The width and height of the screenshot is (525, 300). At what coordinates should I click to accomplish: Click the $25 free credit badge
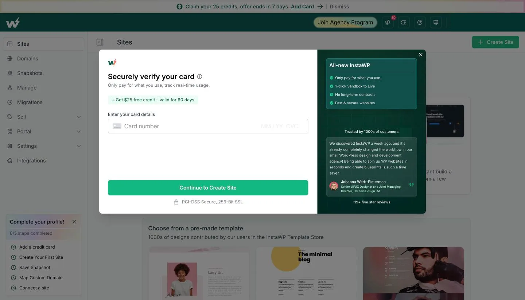point(153,100)
